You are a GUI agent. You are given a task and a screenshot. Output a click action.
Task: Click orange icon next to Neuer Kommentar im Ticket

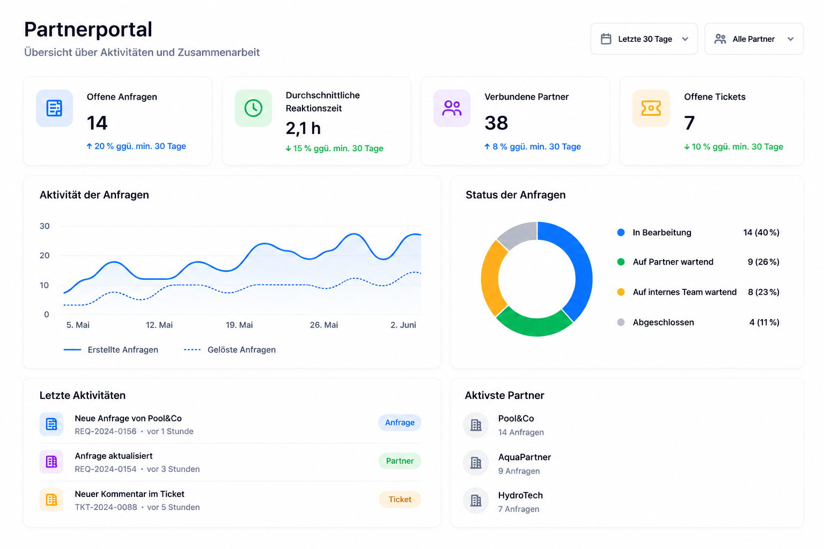51,500
